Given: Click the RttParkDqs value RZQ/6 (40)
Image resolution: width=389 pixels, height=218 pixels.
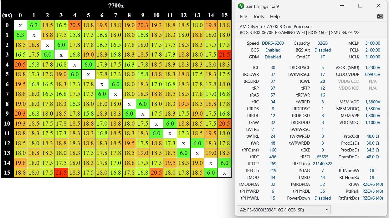Looking at the screenshot, I should (x=373, y=198).
